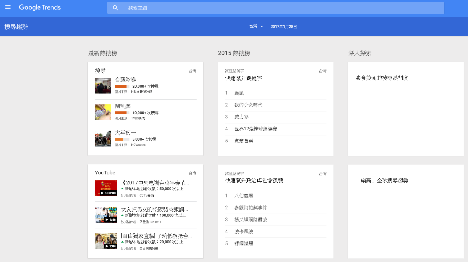Image resolution: width=468 pixels, height=262 pixels.
Task: Click 世界12強棒球錦標賽 in the list
Action: (255, 129)
